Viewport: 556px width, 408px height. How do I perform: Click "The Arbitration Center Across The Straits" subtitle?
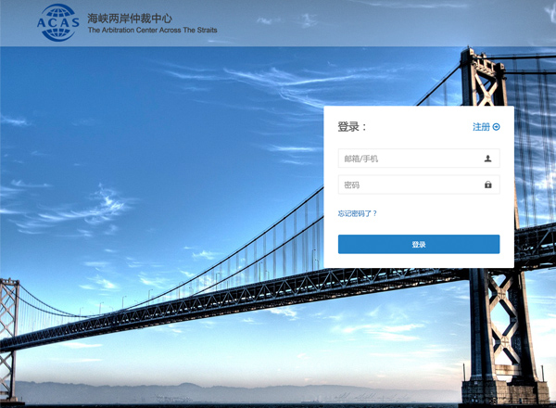coord(152,31)
